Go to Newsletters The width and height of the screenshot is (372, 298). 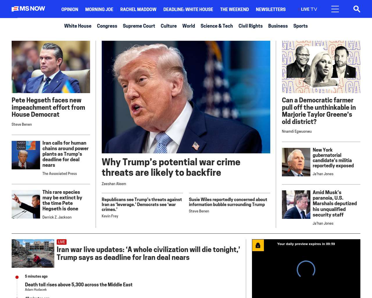271,9
